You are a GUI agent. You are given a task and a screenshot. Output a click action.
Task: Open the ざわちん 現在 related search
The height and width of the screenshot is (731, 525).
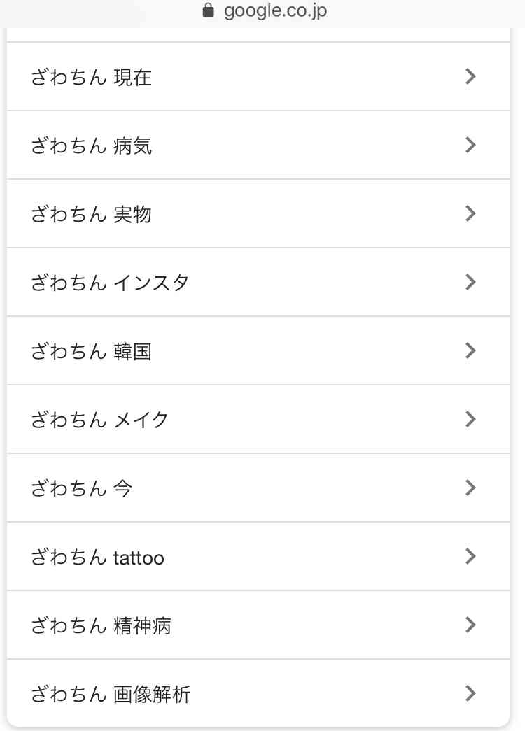[x=91, y=77]
